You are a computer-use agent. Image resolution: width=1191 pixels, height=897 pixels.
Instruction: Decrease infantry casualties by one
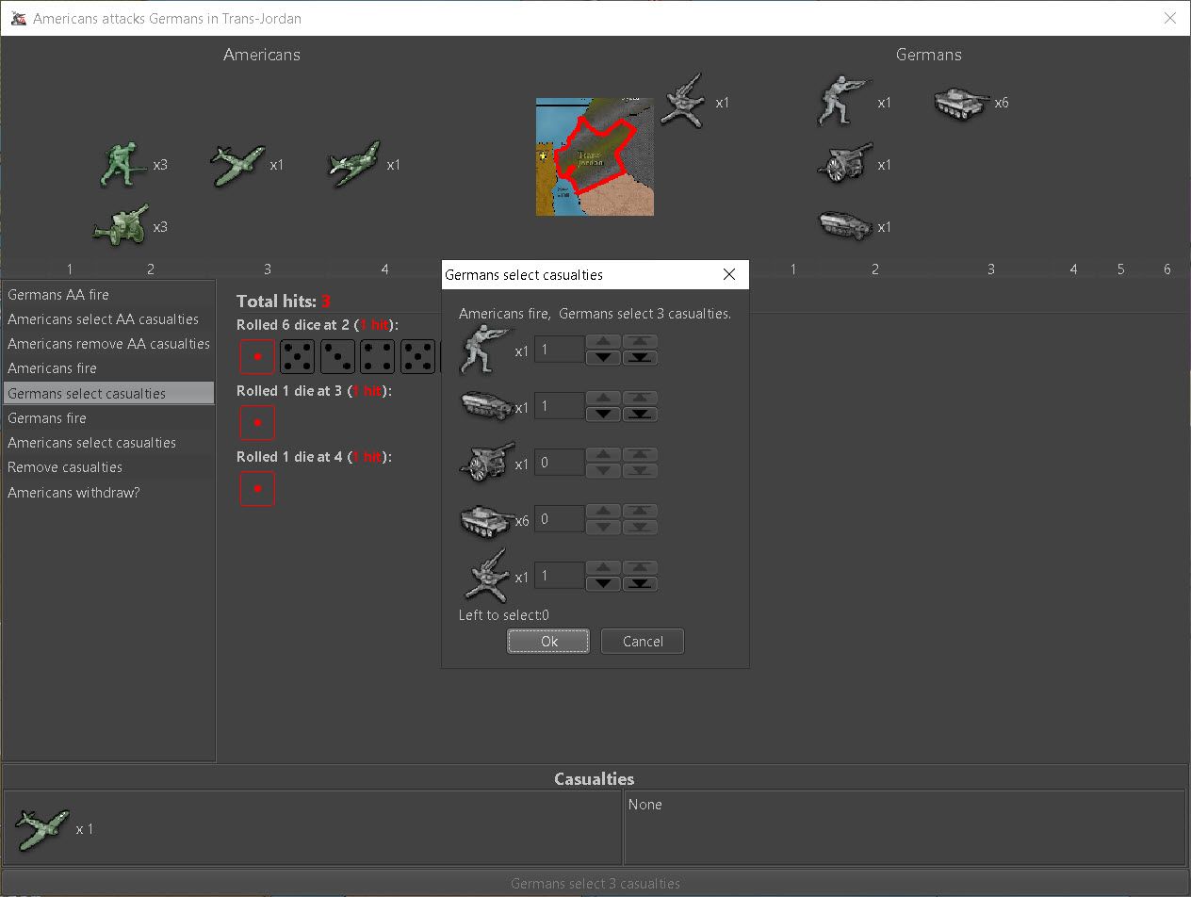point(603,358)
